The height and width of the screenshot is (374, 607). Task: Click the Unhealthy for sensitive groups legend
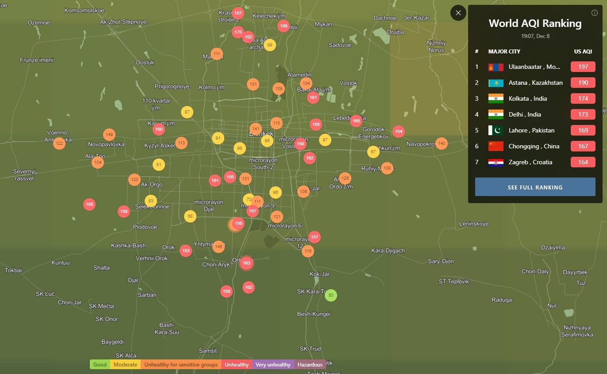[181, 365]
